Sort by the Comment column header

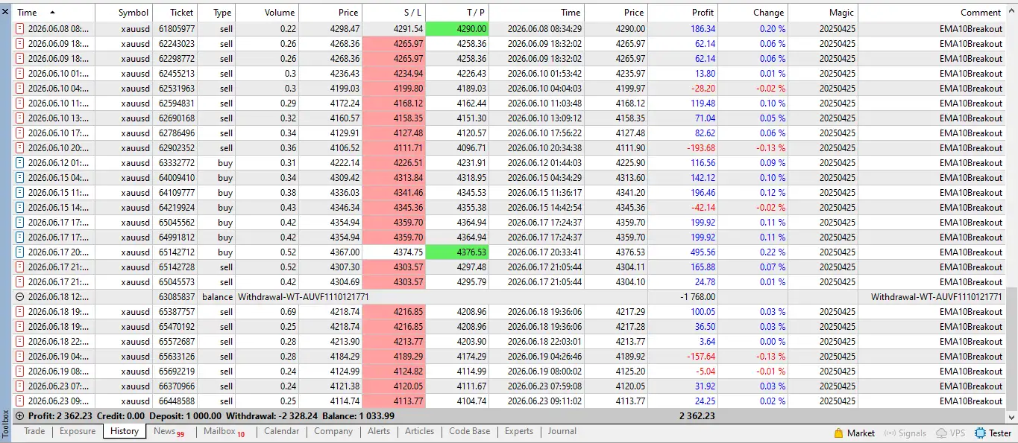coord(931,12)
